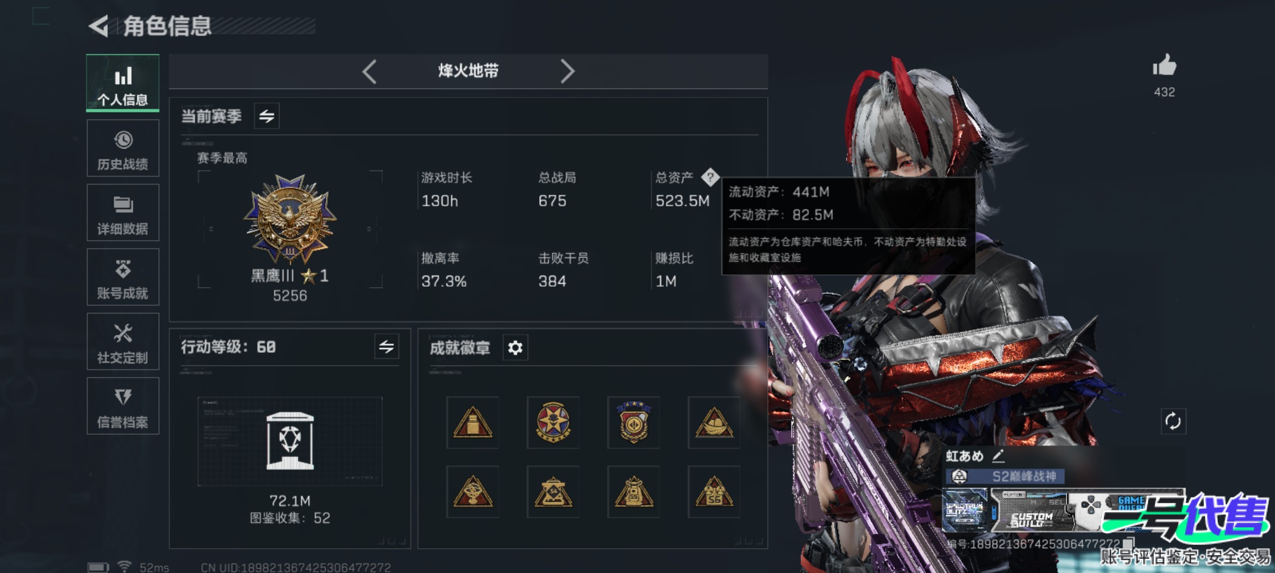The image size is (1275, 573).
Task: Open 社交定制 customization section
Action: tap(123, 342)
